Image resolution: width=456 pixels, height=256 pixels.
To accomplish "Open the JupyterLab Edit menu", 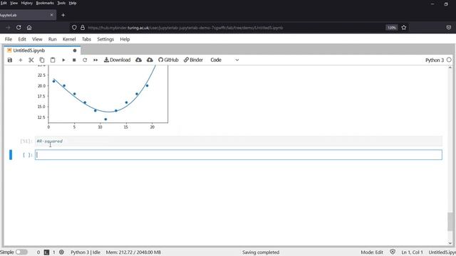I will coord(22,39).
